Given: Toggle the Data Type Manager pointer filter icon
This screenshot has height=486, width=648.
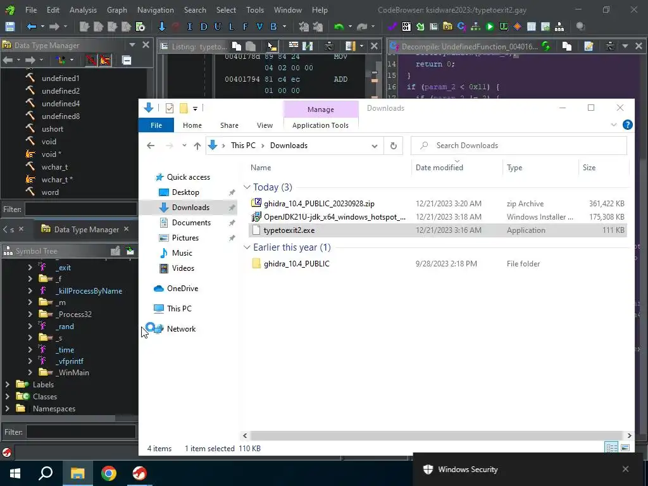Looking at the screenshot, I should click(x=105, y=60).
